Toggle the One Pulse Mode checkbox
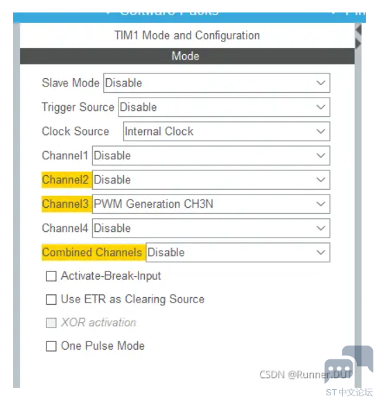The height and width of the screenshot is (403, 379). coord(51,346)
